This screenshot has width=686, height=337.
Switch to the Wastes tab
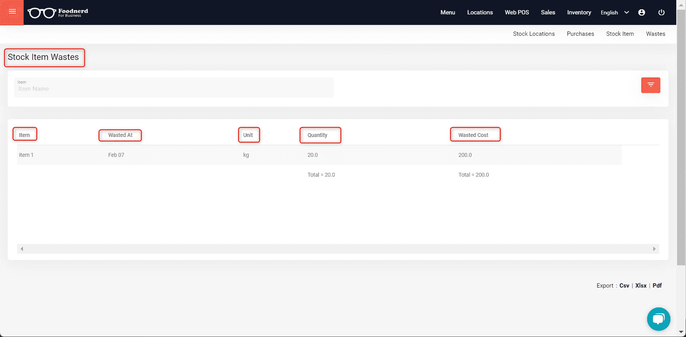(x=656, y=34)
